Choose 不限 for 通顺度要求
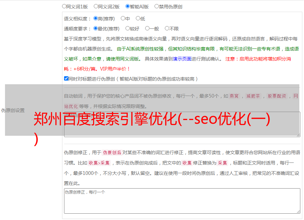 pyautogui.click(x=167, y=28)
